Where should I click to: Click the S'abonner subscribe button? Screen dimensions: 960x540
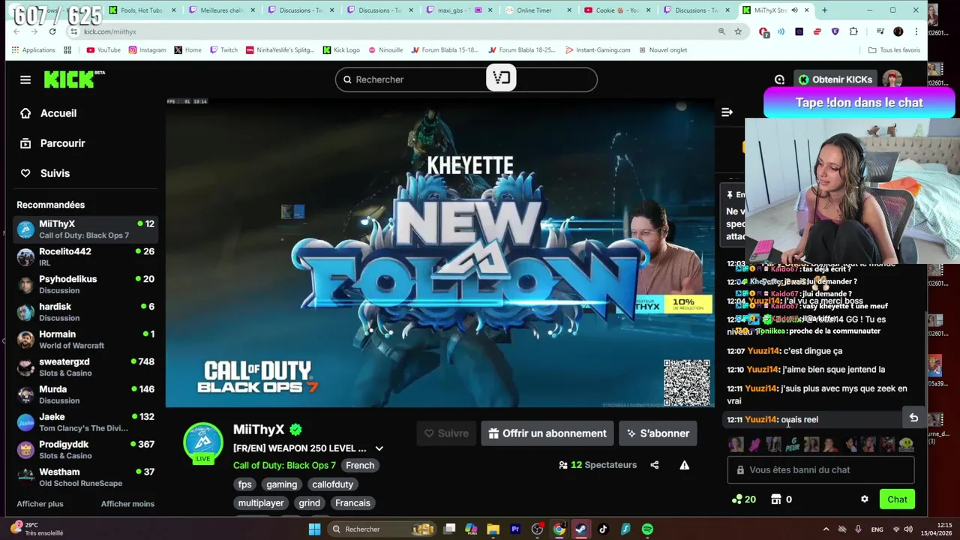pyautogui.click(x=658, y=433)
